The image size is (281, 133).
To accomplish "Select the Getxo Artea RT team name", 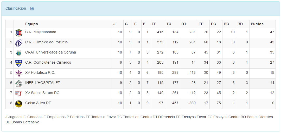I will [x=38, y=103].
